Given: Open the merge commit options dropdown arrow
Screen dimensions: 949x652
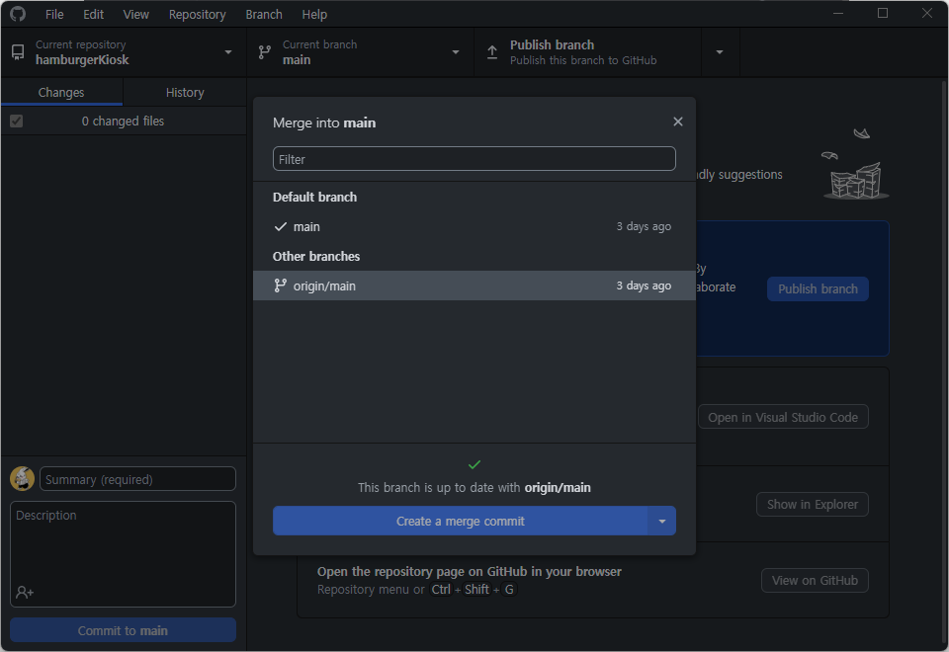Looking at the screenshot, I should point(662,521).
